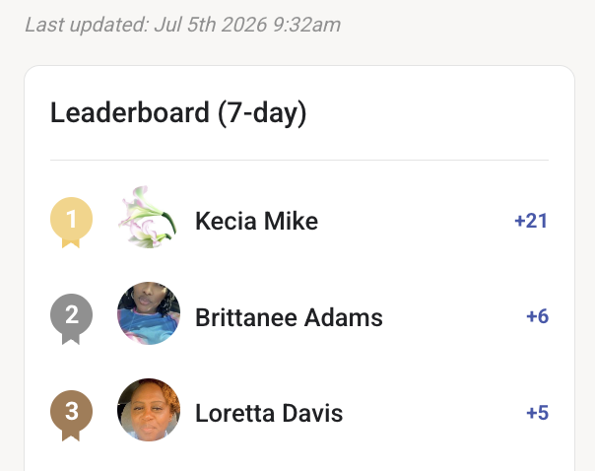Click the divider under the Leaderboard title

point(299,161)
